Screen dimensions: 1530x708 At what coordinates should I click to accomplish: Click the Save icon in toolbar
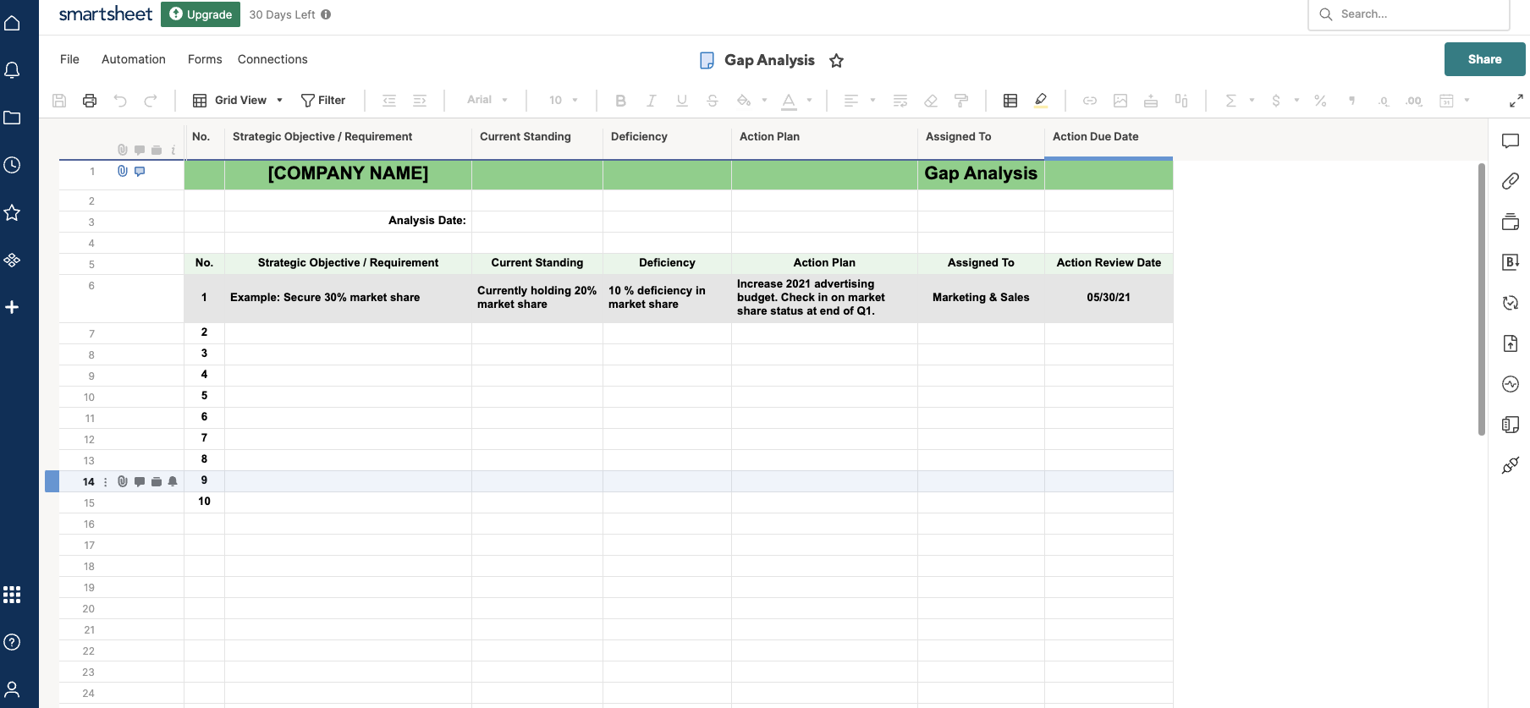pos(59,101)
